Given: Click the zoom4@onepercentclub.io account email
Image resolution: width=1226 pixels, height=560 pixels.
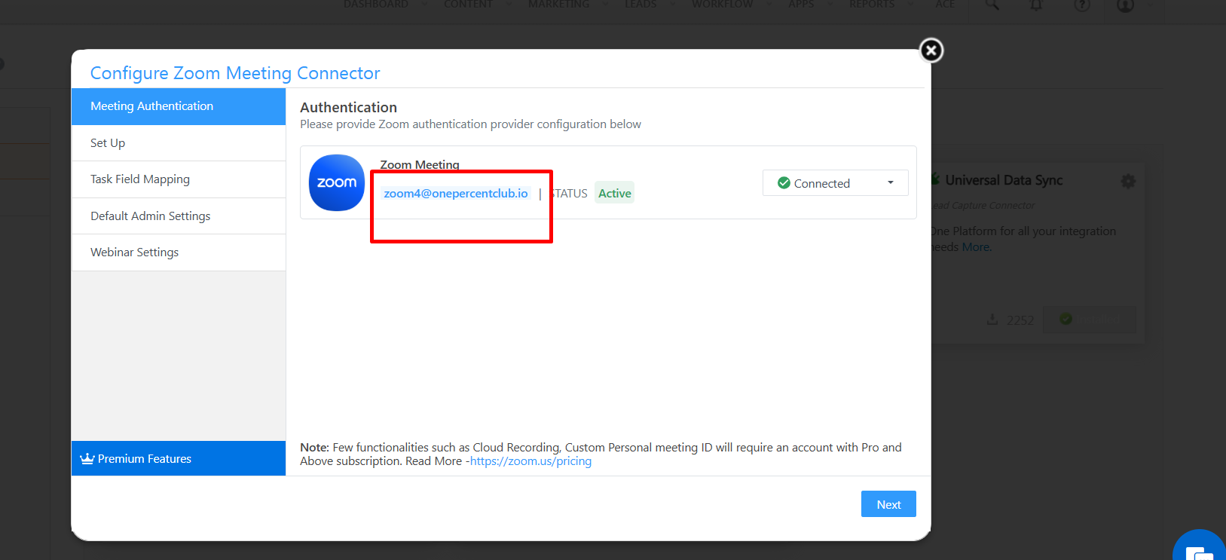Looking at the screenshot, I should click(x=456, y=194).
